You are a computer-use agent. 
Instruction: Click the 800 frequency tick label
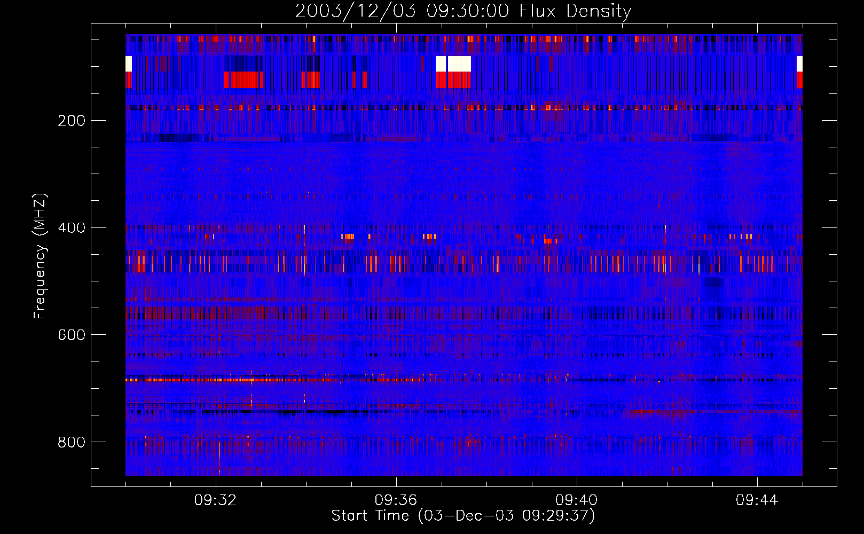pyautogui.click(x=72, y=442)
